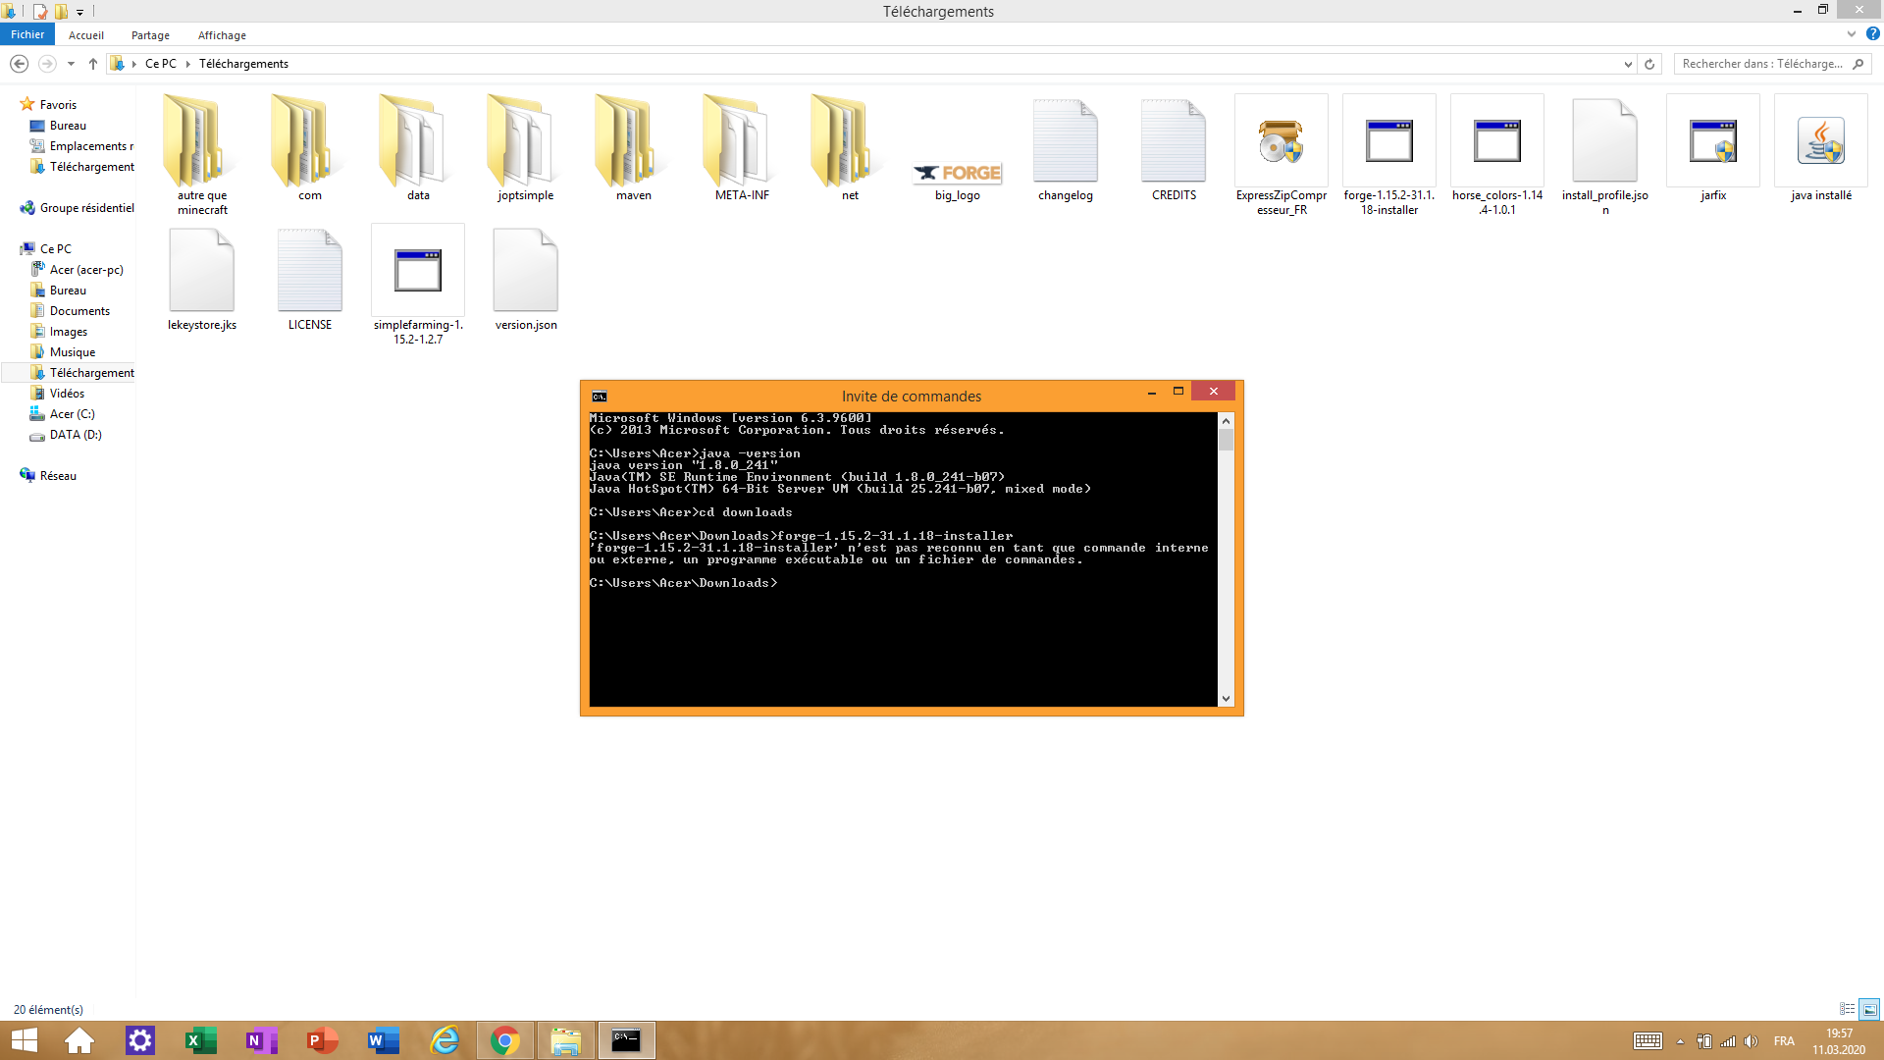This screenshot has width=1884, height=1060.
Task: Click Ce PC in the breadcrumb path
Action: pyautogui.click(x=160, y=64)
